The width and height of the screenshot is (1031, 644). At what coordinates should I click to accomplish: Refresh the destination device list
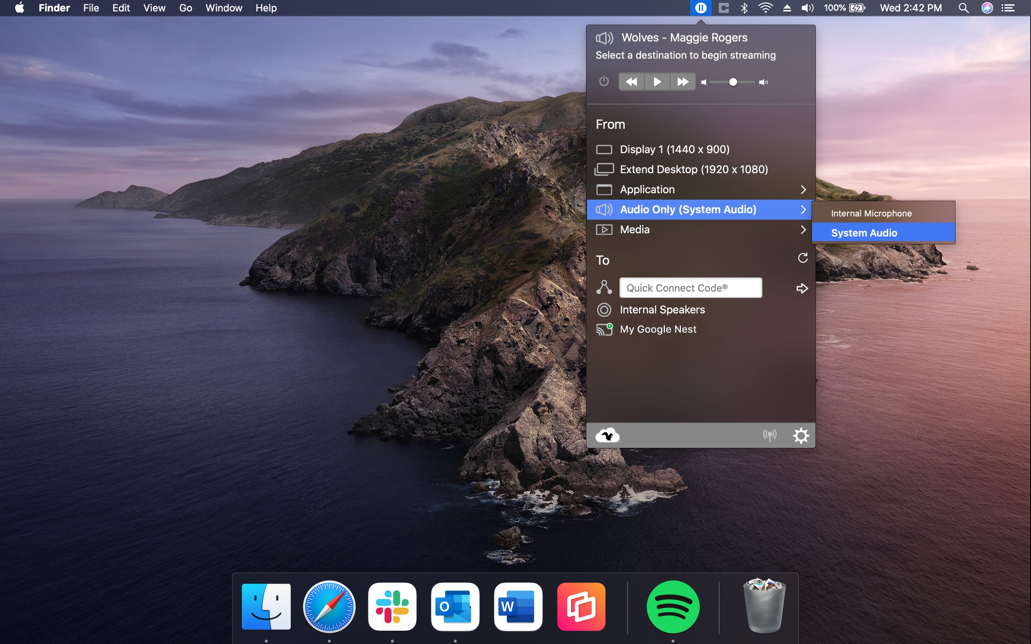click(x=802, y=258)
